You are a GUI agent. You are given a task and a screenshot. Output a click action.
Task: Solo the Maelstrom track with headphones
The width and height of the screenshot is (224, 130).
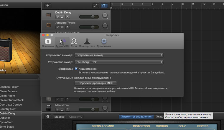(x=62, y=110)
